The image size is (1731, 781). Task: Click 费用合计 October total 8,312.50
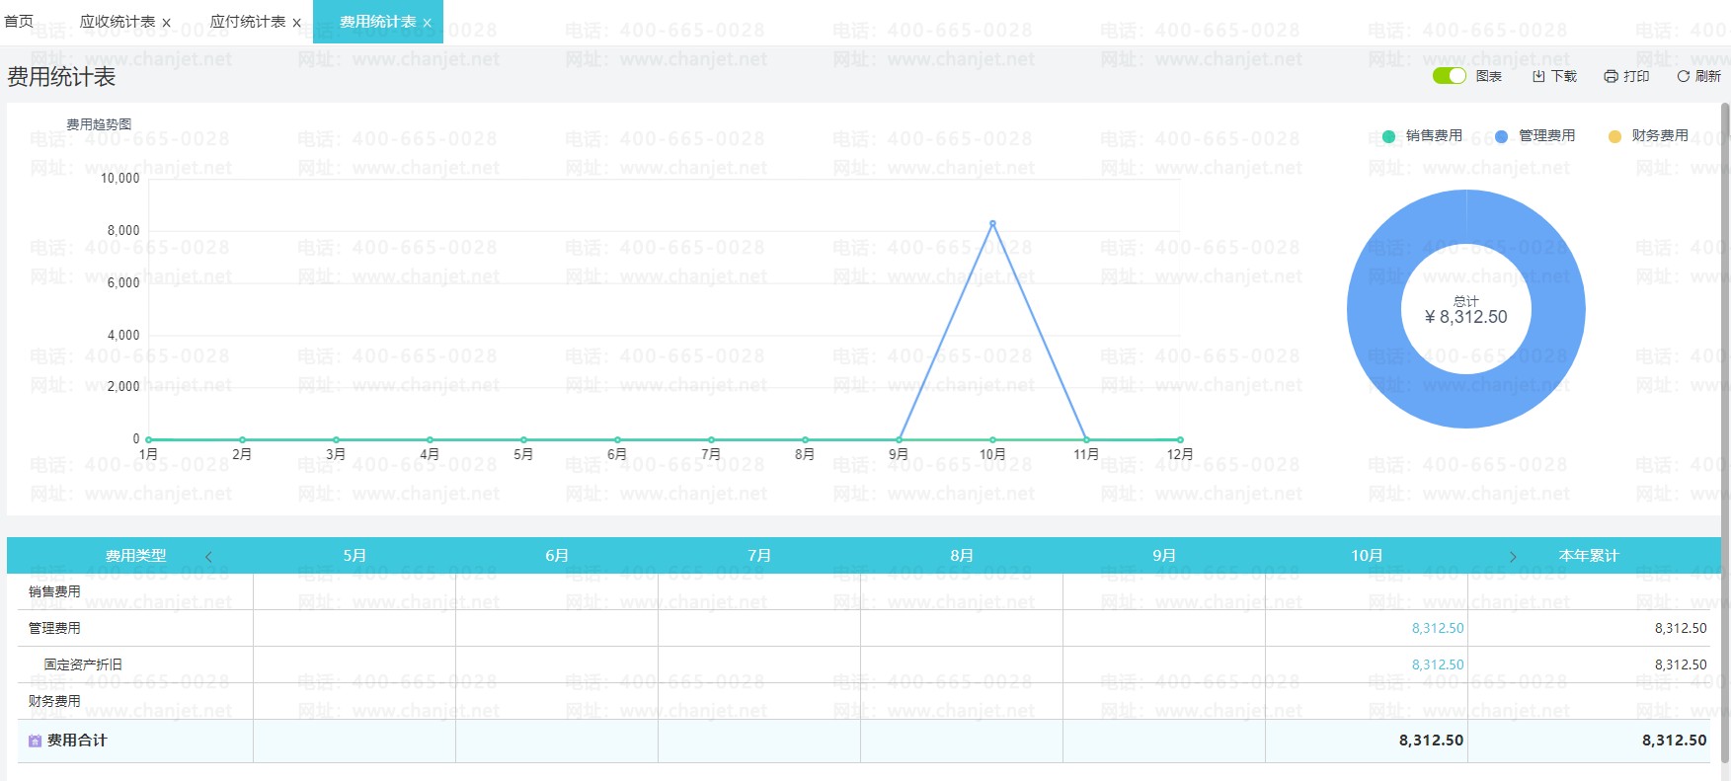[1432, 741]
